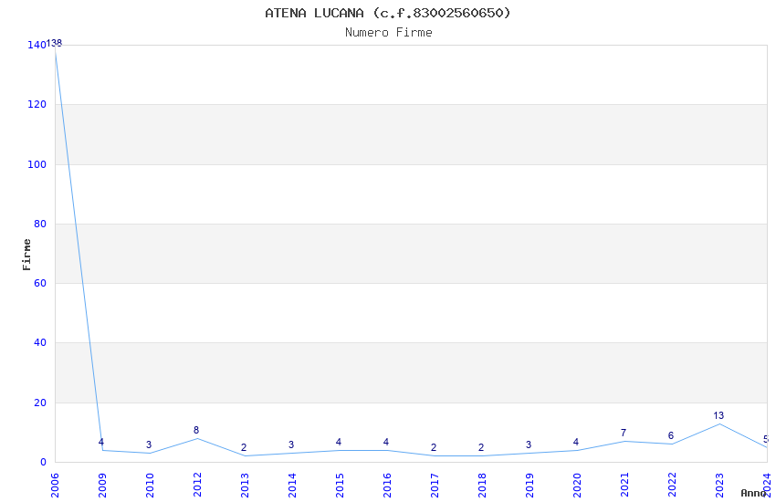Click the y-axis tick label 120
This screenshot has width=776, height=502.
(x=37, y=104)
